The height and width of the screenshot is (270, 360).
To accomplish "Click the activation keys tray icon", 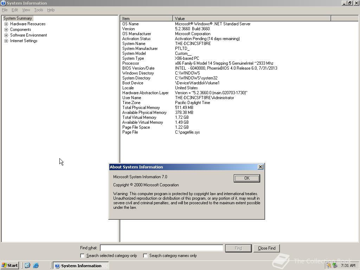I will click(x=329, y=265).
